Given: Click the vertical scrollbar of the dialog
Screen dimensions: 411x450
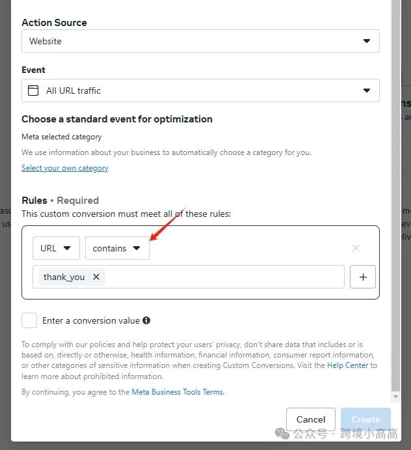Looking at the screenshot, I should click(396, 195).
